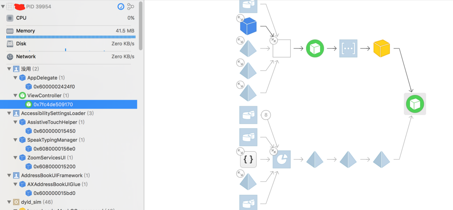Collapse the AppDelegate tree group

[x=15, y=78]
